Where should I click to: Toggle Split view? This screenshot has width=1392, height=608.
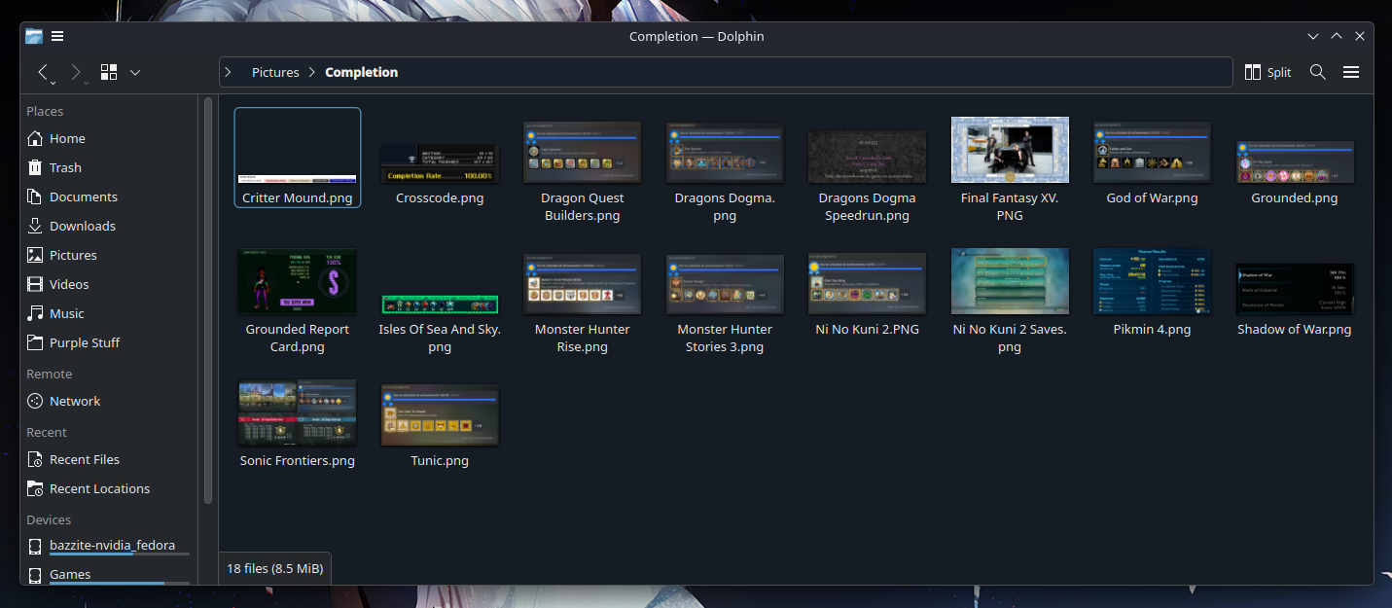(1268, 72)
